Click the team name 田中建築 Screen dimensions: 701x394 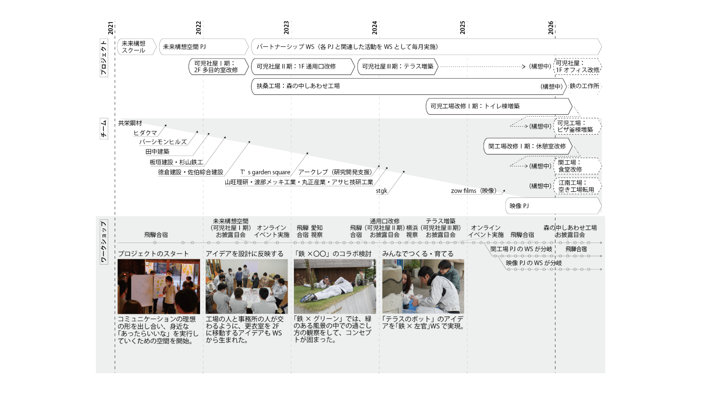point(157,151)
